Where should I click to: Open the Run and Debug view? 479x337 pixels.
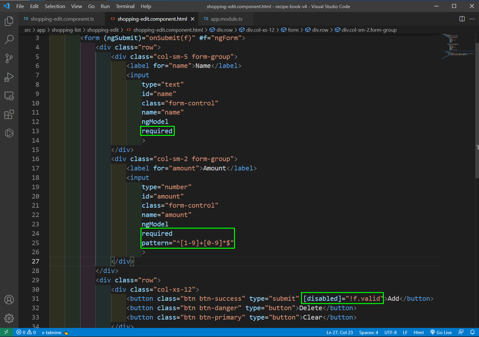[x=9, y=77]
